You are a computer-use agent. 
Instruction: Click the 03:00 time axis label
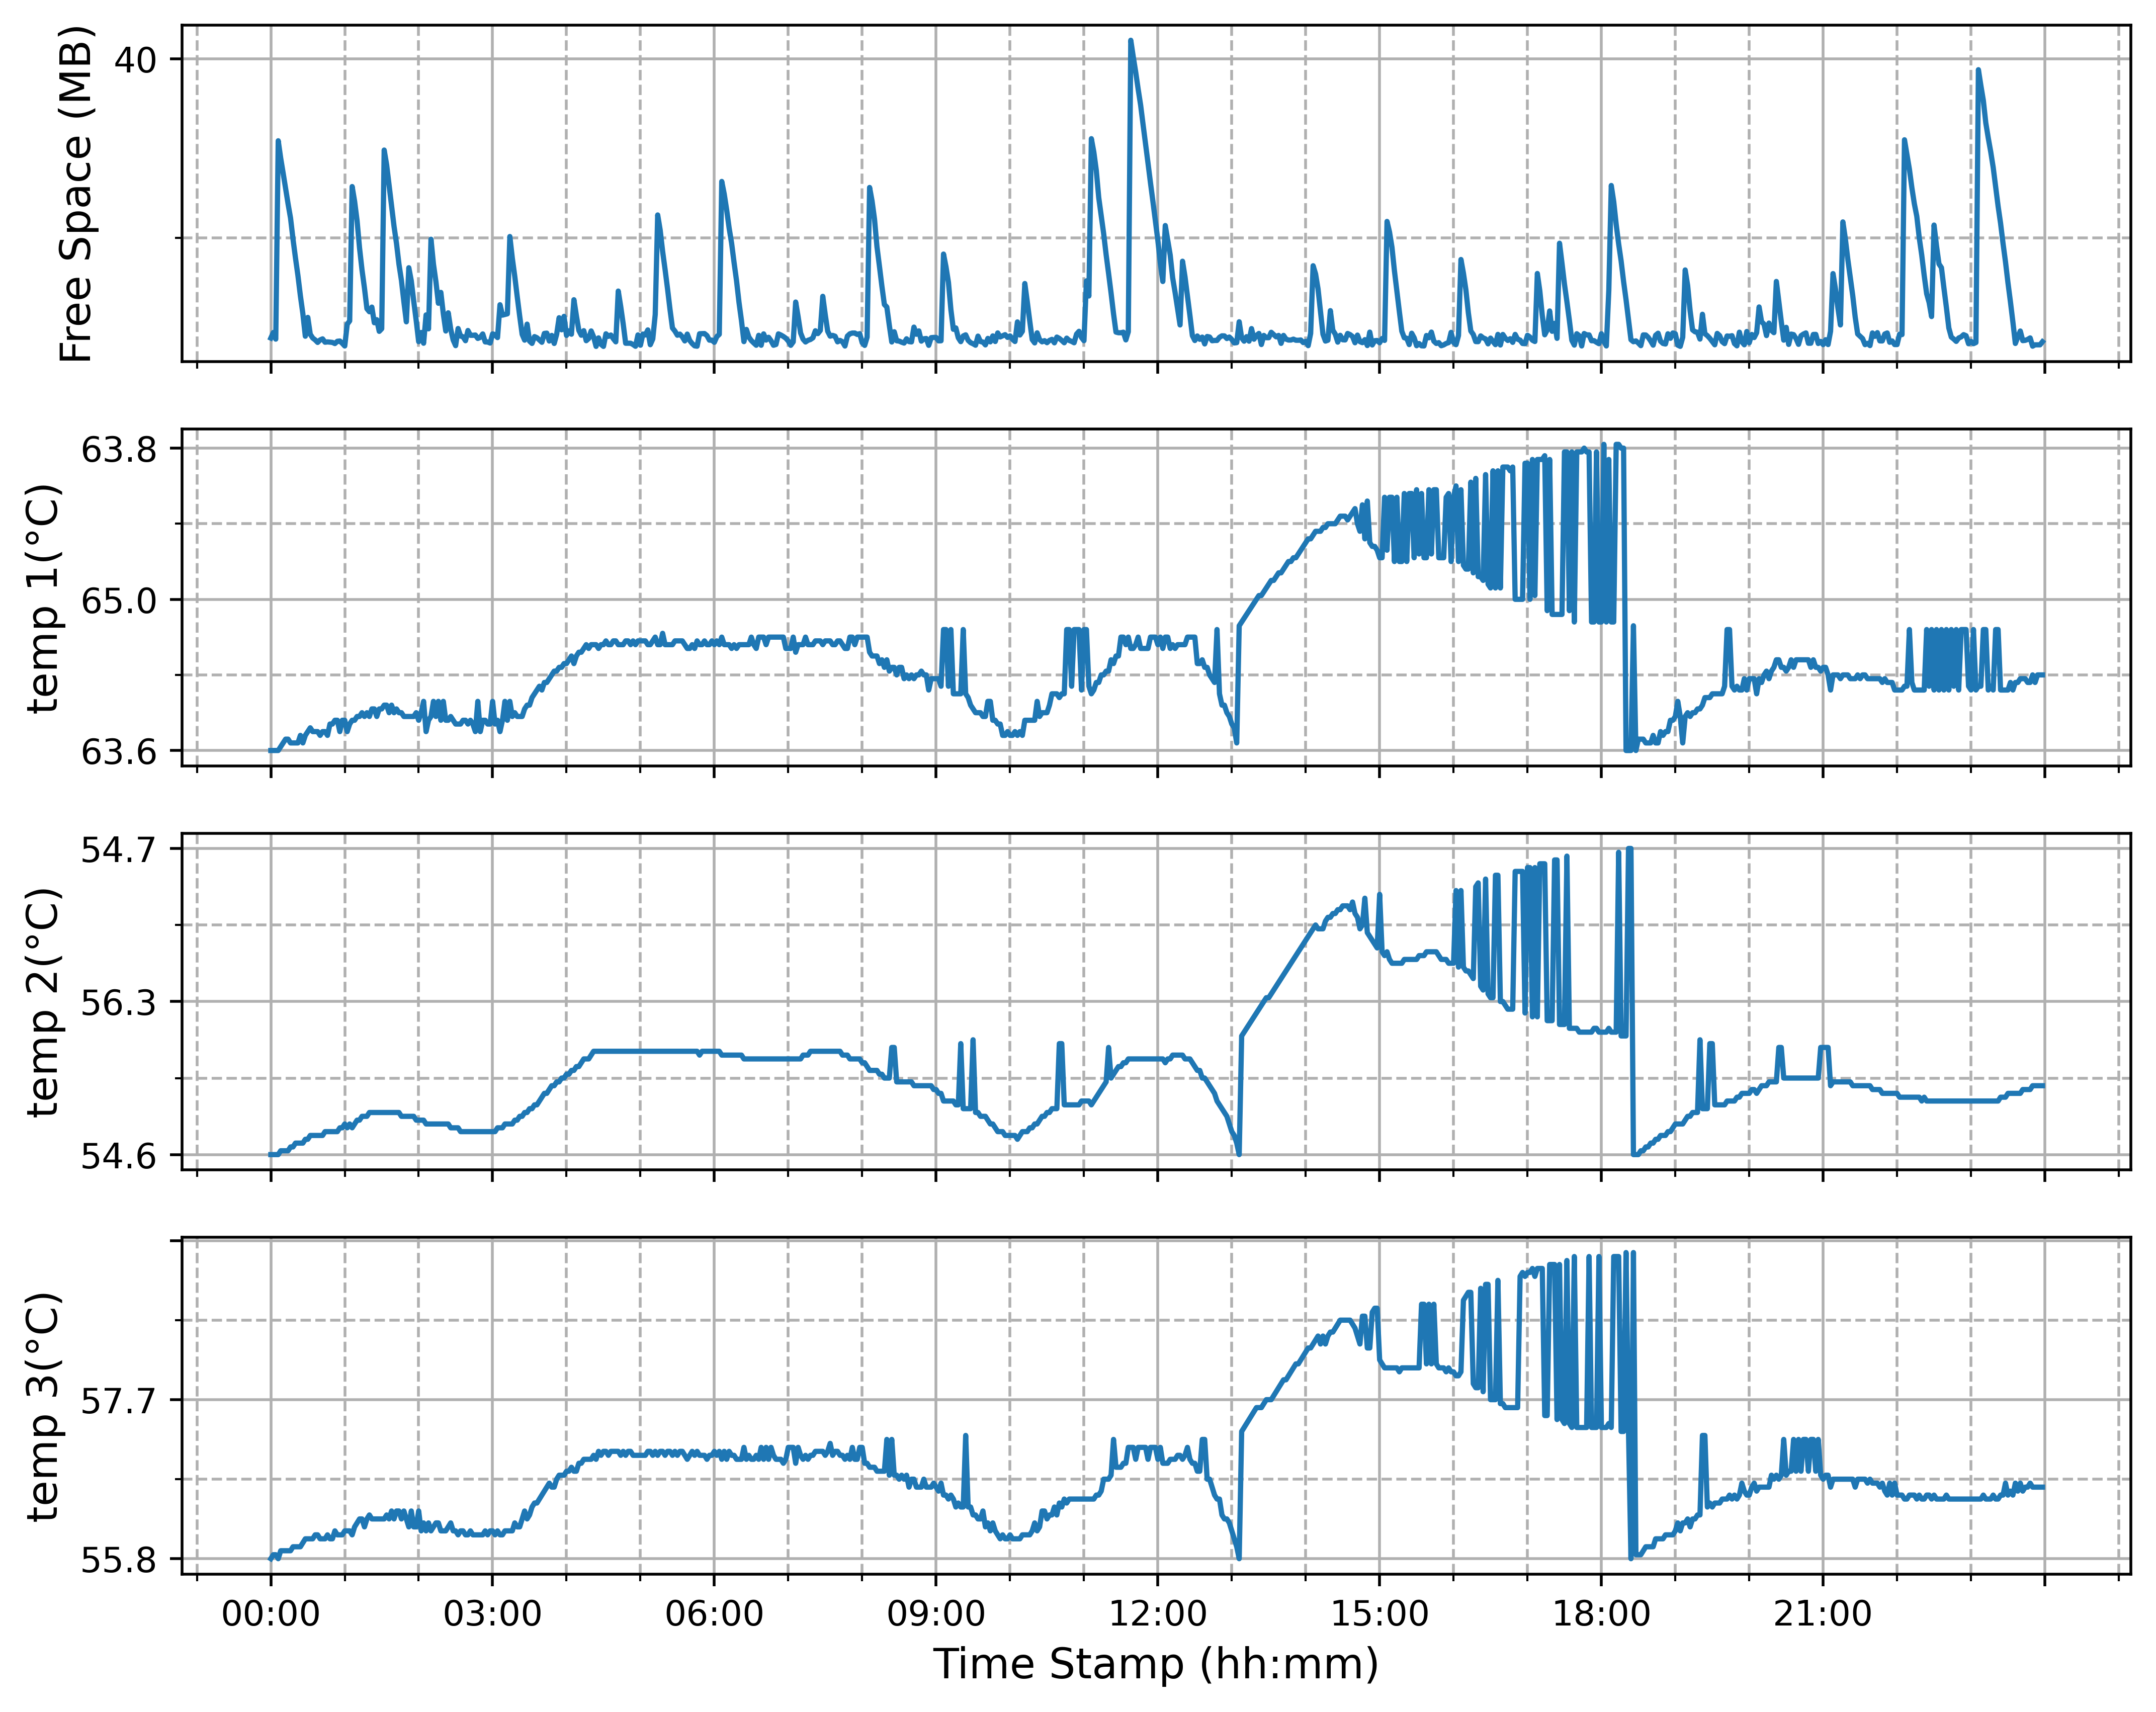point(492,1614)
